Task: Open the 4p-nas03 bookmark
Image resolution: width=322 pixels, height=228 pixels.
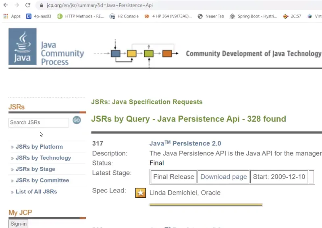Action: coord(39,16)
